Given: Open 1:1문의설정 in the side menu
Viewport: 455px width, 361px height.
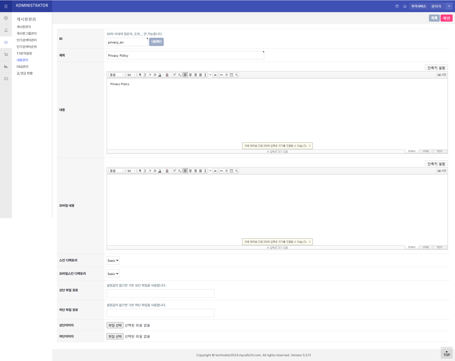Looking at the screenshot, I should 24,53.
